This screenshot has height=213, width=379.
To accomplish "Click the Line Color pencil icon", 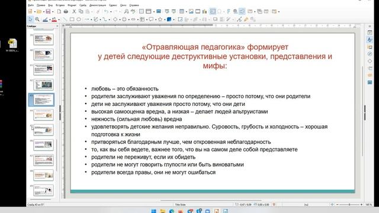I will coord(45,20).
